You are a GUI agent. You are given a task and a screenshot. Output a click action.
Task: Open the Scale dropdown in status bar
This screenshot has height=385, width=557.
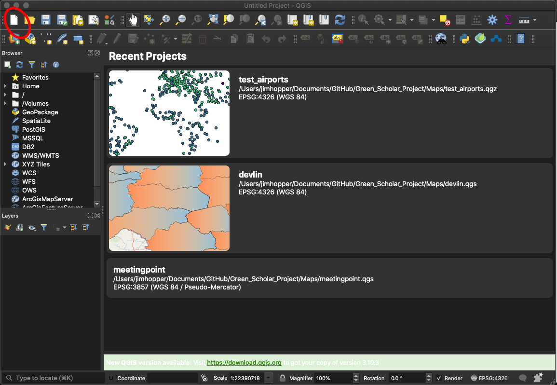pyautogui.click(x=269, y=378)
